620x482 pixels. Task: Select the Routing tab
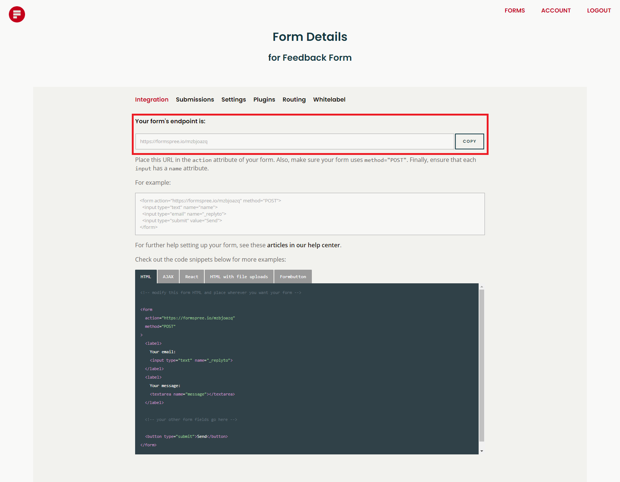[294, 99]
